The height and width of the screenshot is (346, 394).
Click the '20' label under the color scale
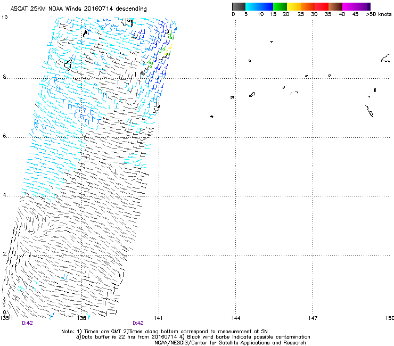click(x=286, y=14)
